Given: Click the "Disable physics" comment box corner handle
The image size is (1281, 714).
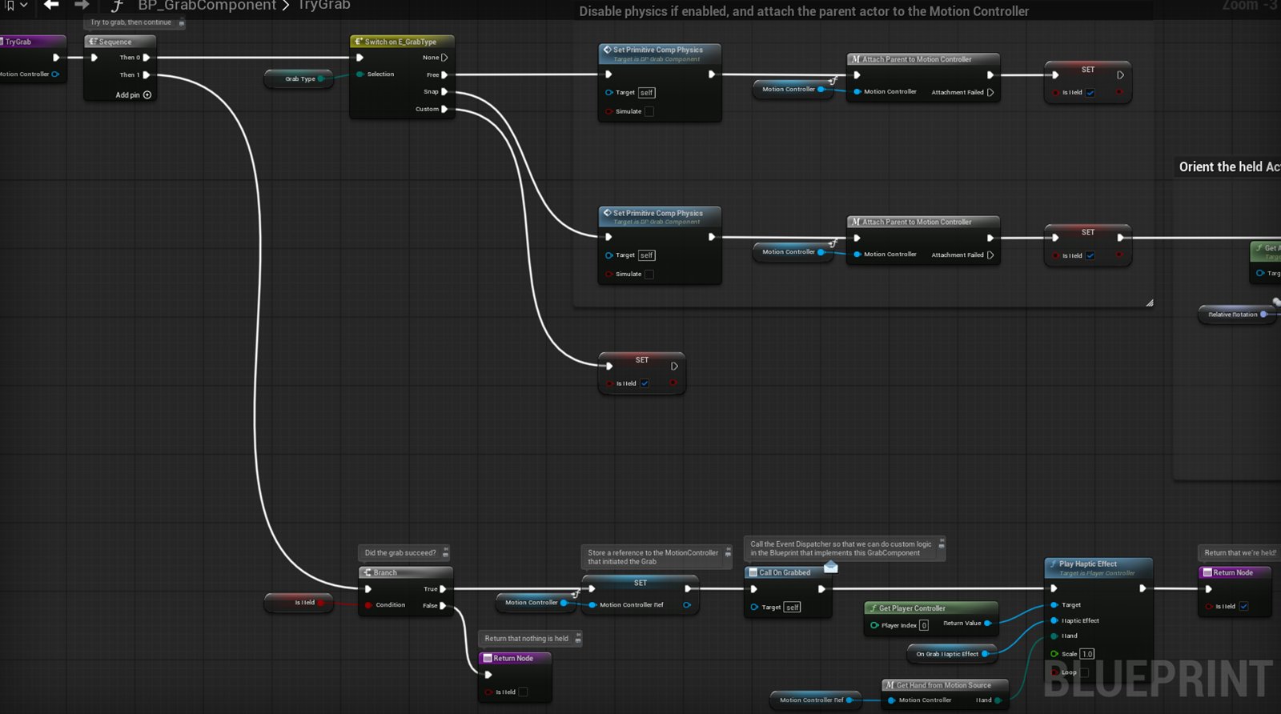Looking at the screenshot, I should (x=1150, y=303).
